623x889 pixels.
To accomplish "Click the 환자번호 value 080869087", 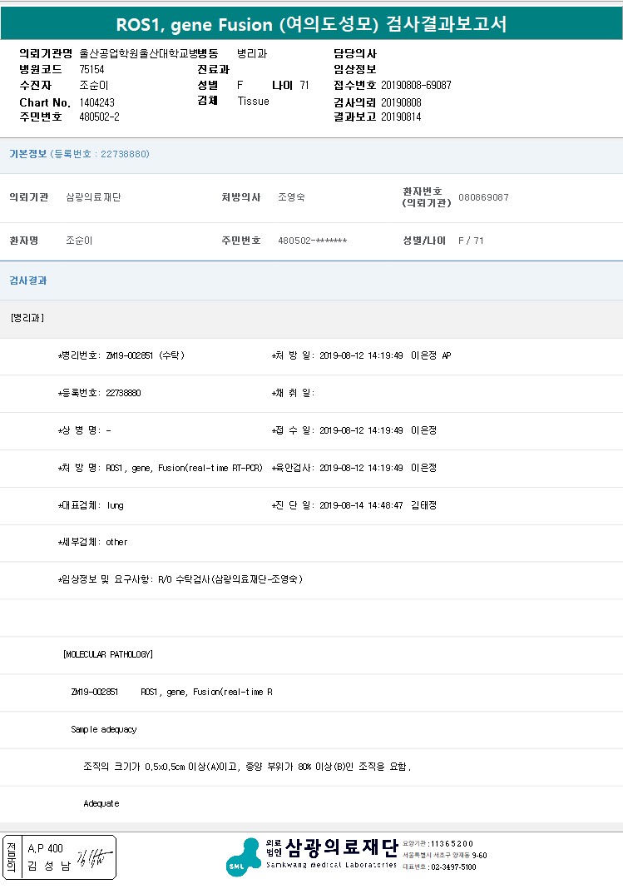I will click(x=483, y=197).
